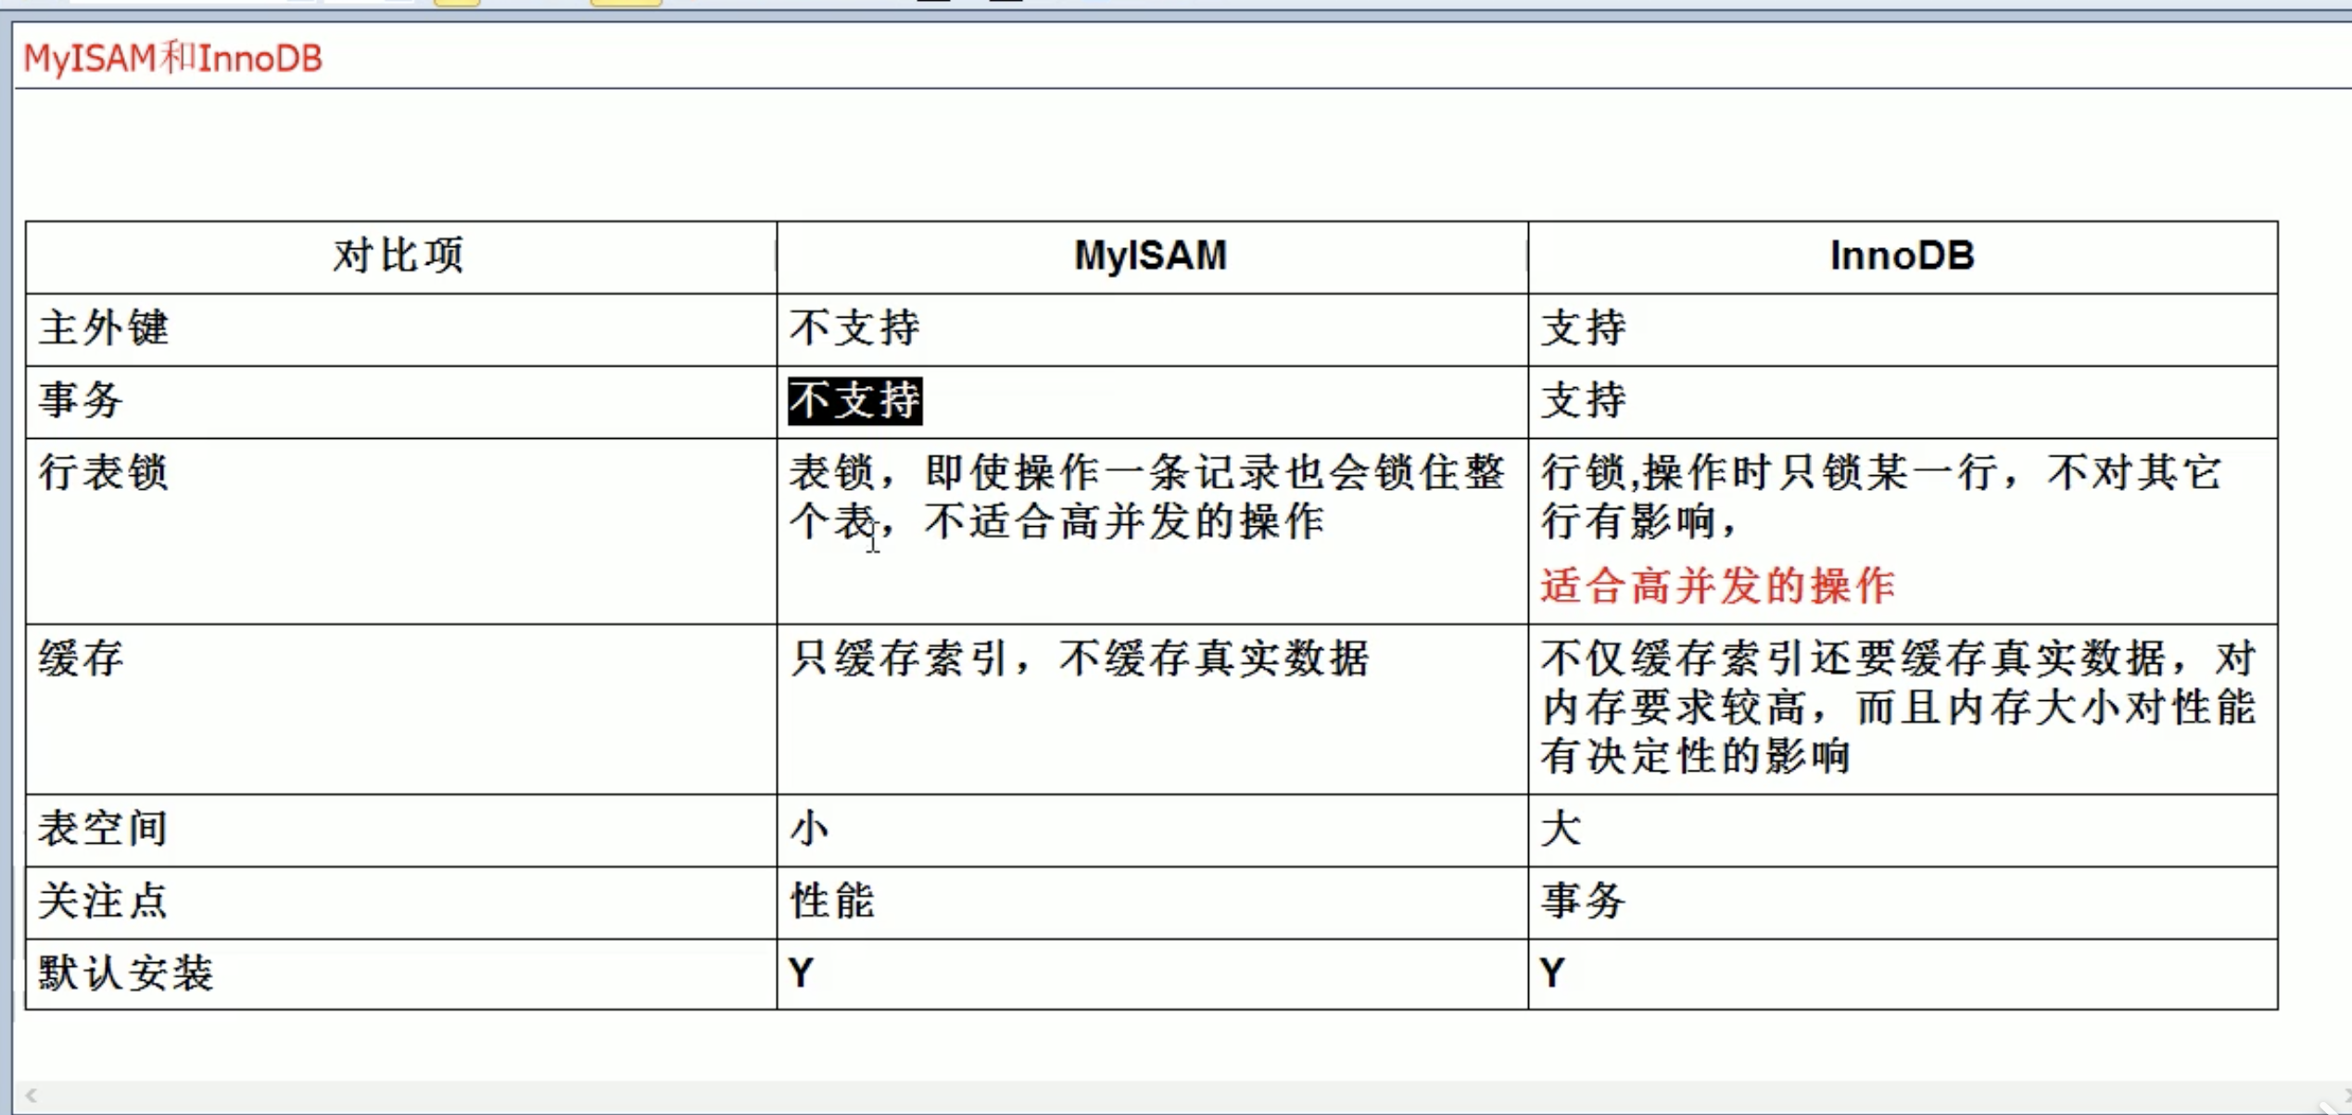Viewport: 2352px width, 1115px height.
Task: Click the '主外键' row label
Action: [104, 328]
